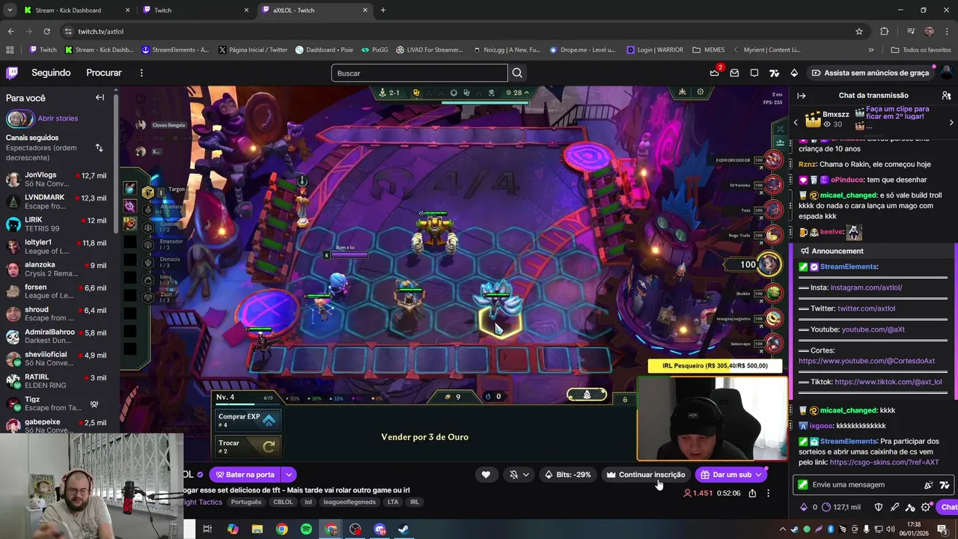The image size is (958, 539).
Task: Switch to the Twitch tab
Action: coord(196,10)
